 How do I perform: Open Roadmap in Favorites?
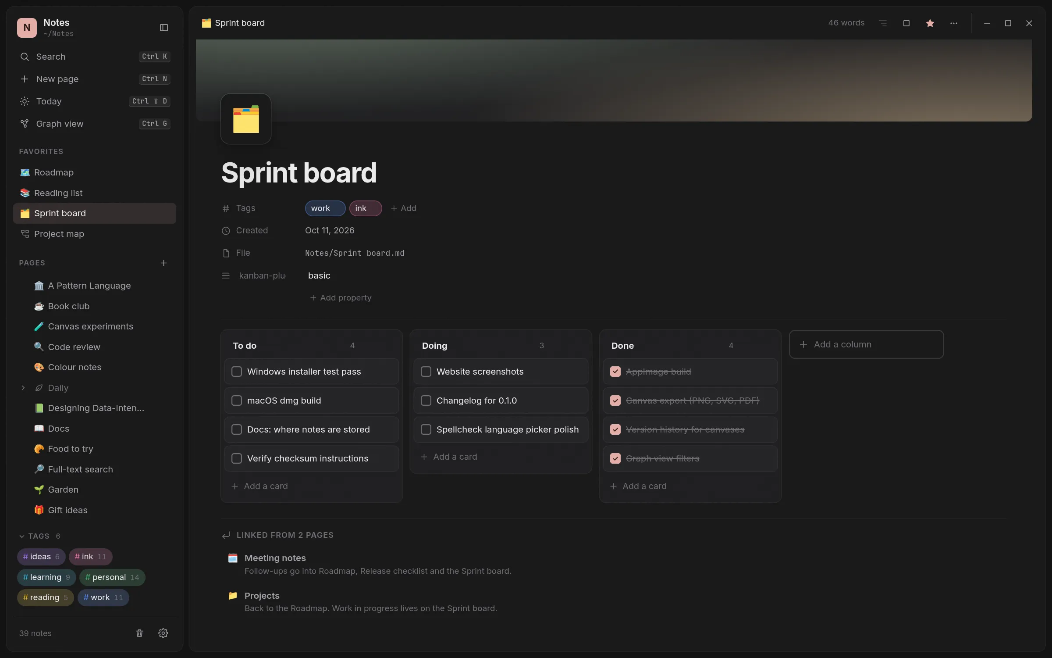coord(95,172)
